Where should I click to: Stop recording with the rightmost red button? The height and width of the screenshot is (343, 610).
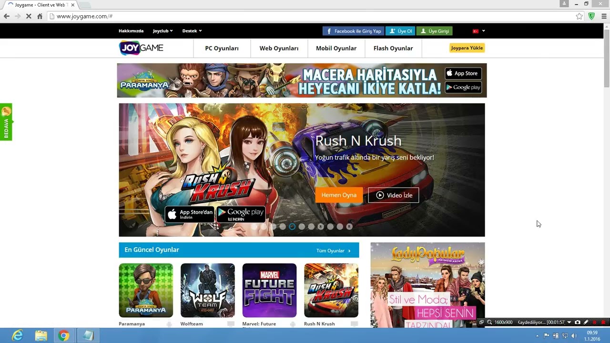tap(603, 323)
